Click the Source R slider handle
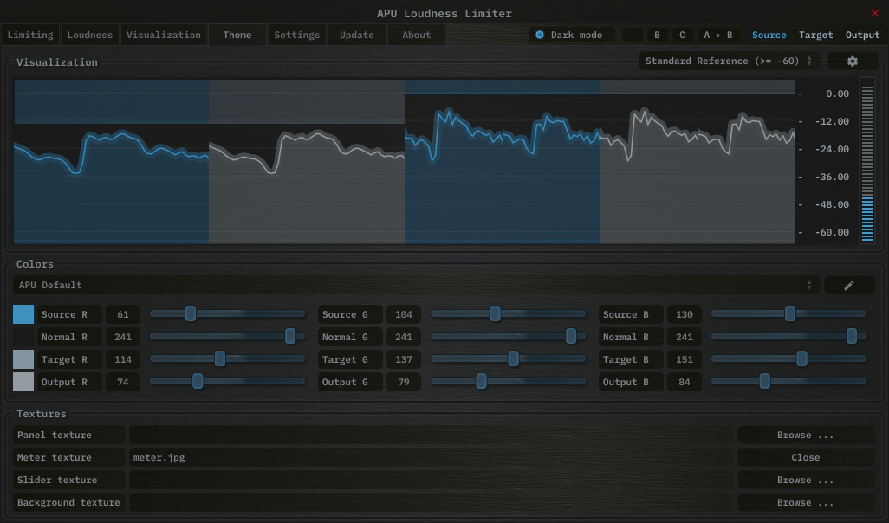889x523 pixels. 191,313
